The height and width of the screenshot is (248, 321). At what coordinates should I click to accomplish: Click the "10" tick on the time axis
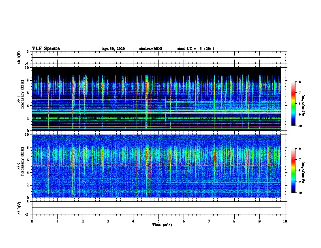(285, 221)
